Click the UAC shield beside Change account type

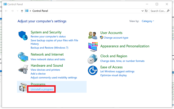[x=101, y=38]
